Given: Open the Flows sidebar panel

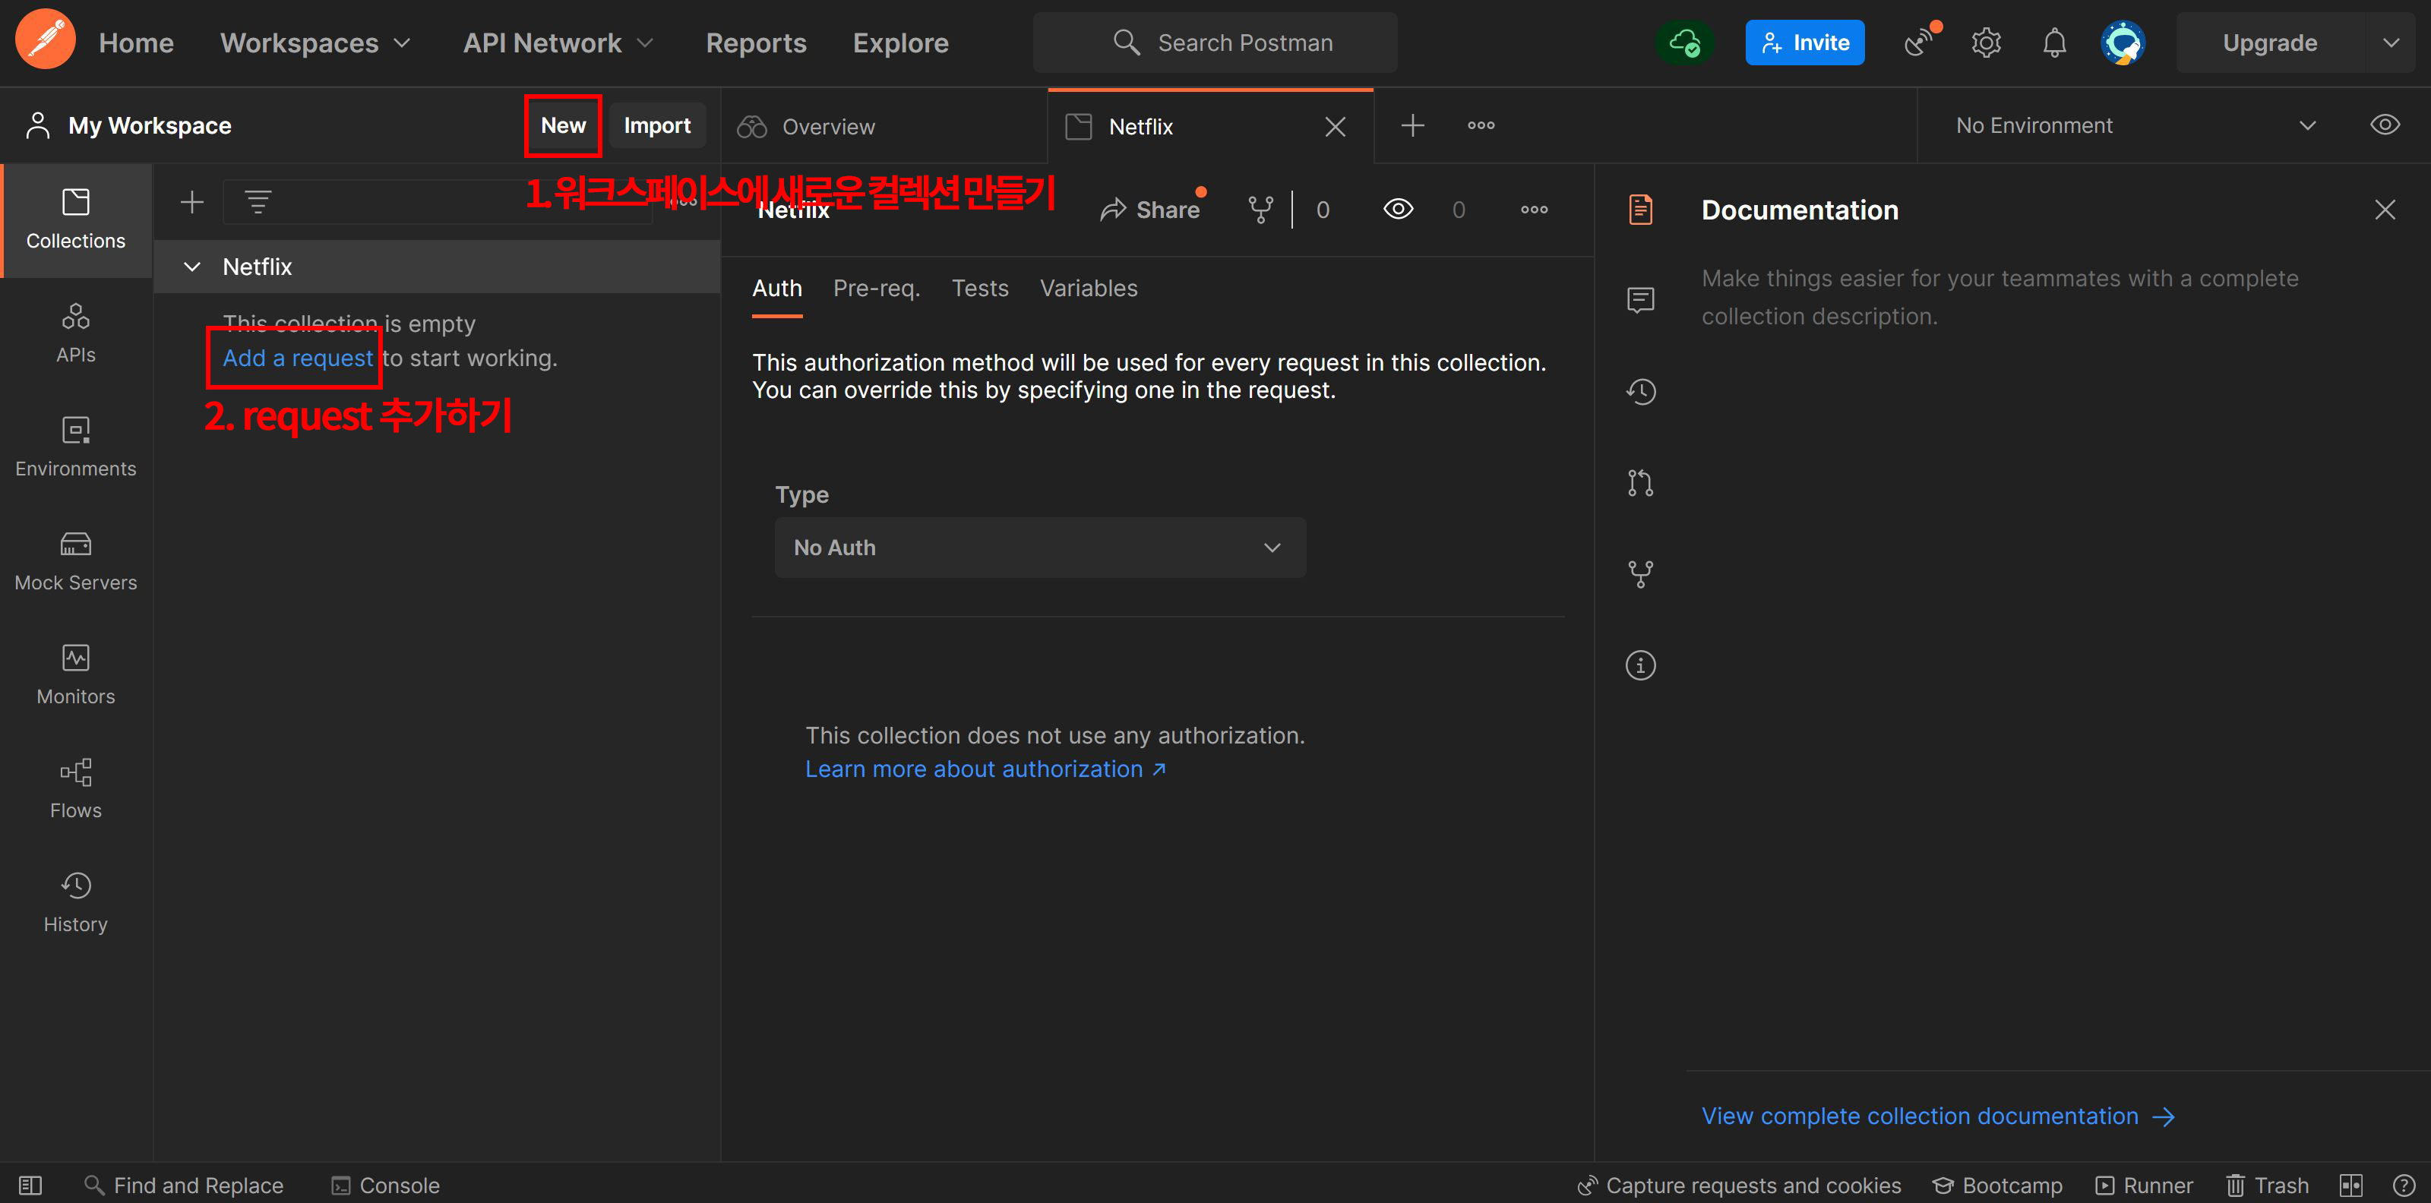Looking at the screenshot, I should pyautogui.click(x=75, y=789).
